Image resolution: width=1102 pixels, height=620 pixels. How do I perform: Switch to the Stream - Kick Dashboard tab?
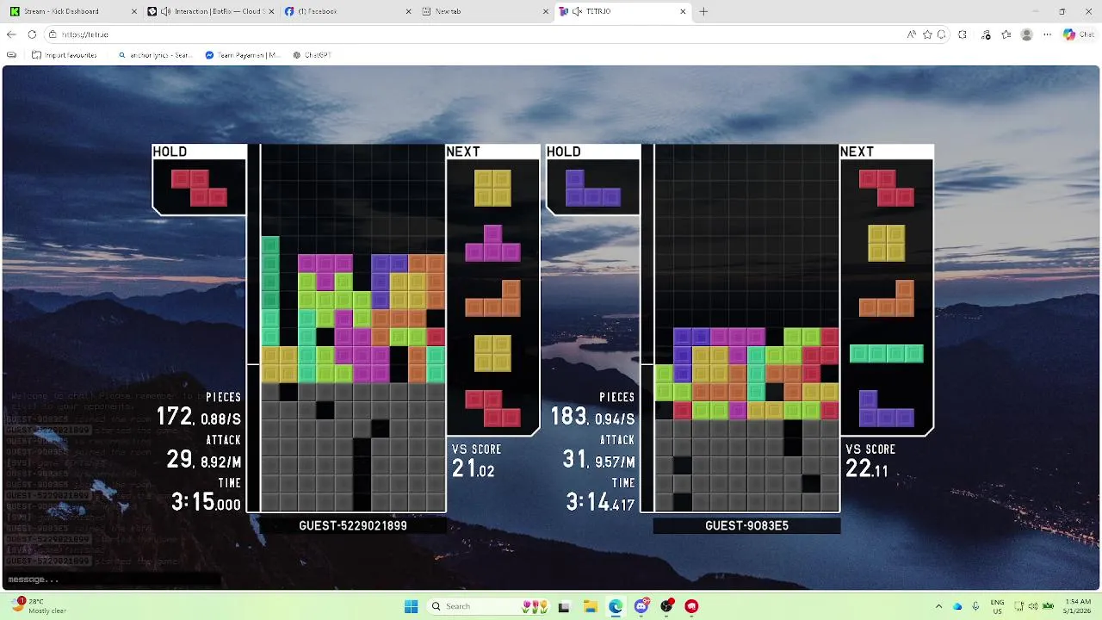(x=71, y=11)
